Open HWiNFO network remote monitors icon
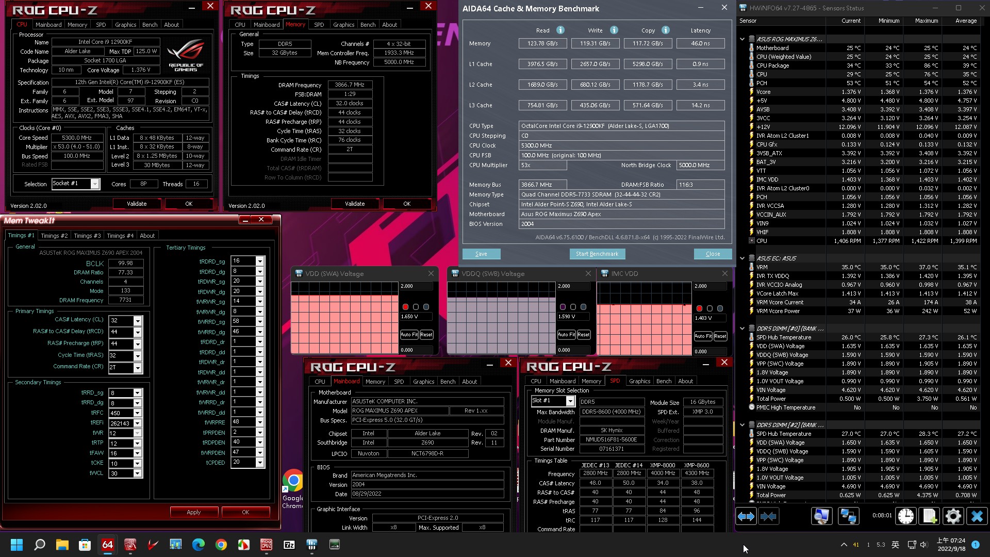990x557 pixels. point(848,516)
